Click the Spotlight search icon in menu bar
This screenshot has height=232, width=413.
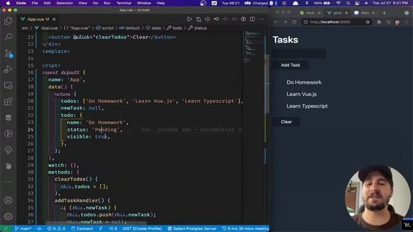[x=348, y=3]
